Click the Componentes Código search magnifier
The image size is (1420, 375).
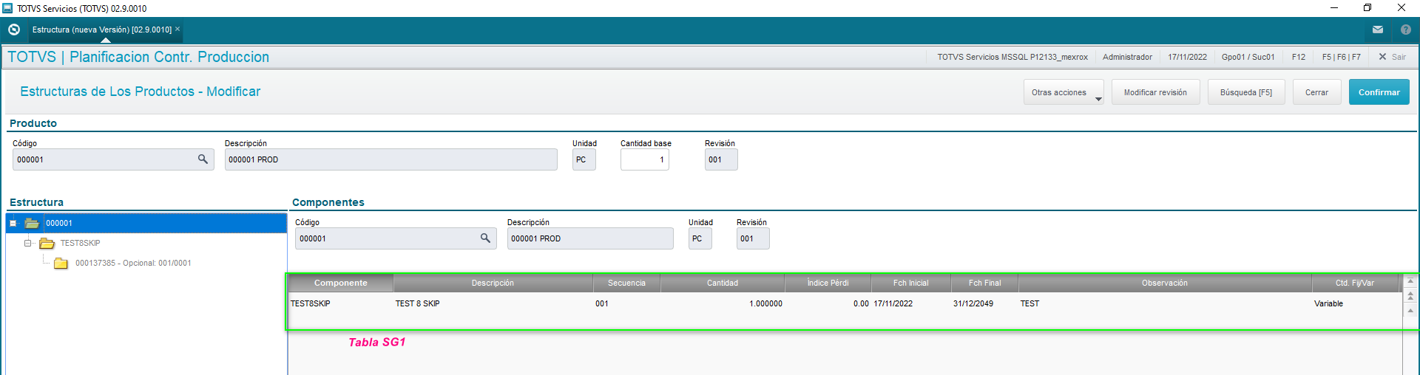[x=485, y=238]
